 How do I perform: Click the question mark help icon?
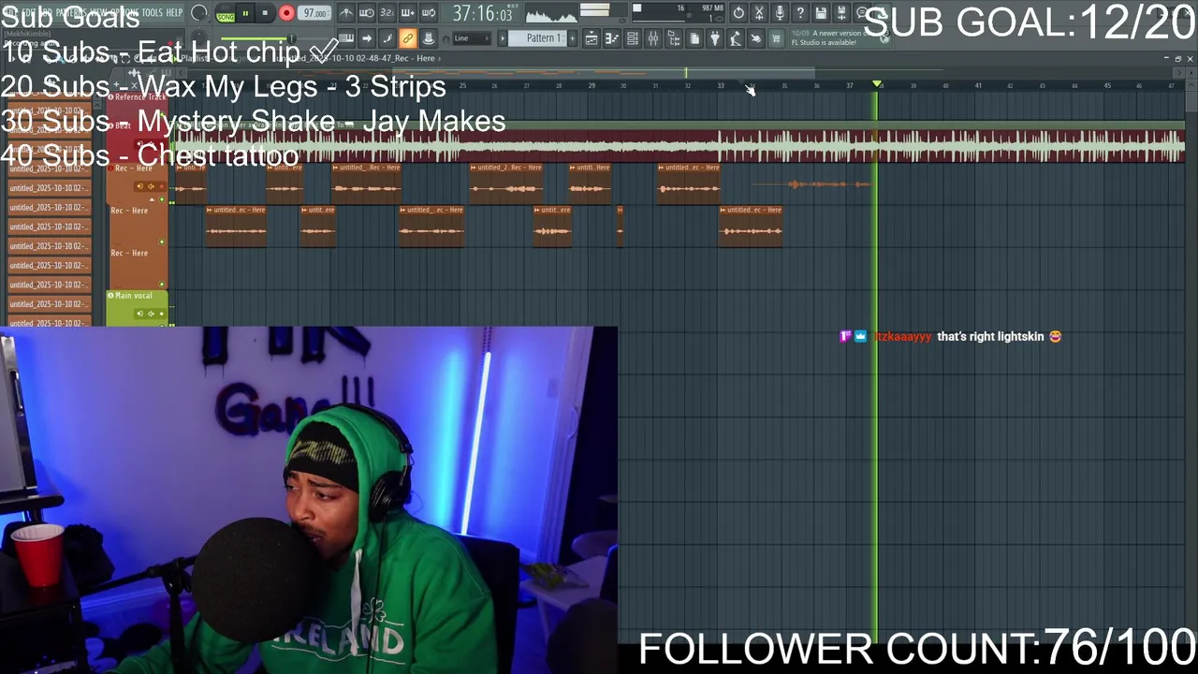[x=800, y=13]
